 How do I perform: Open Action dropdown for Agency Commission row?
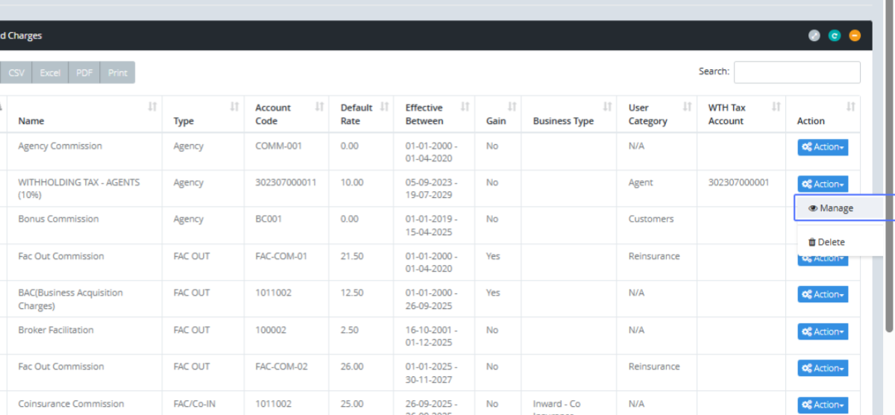click(x=823, y=147)
